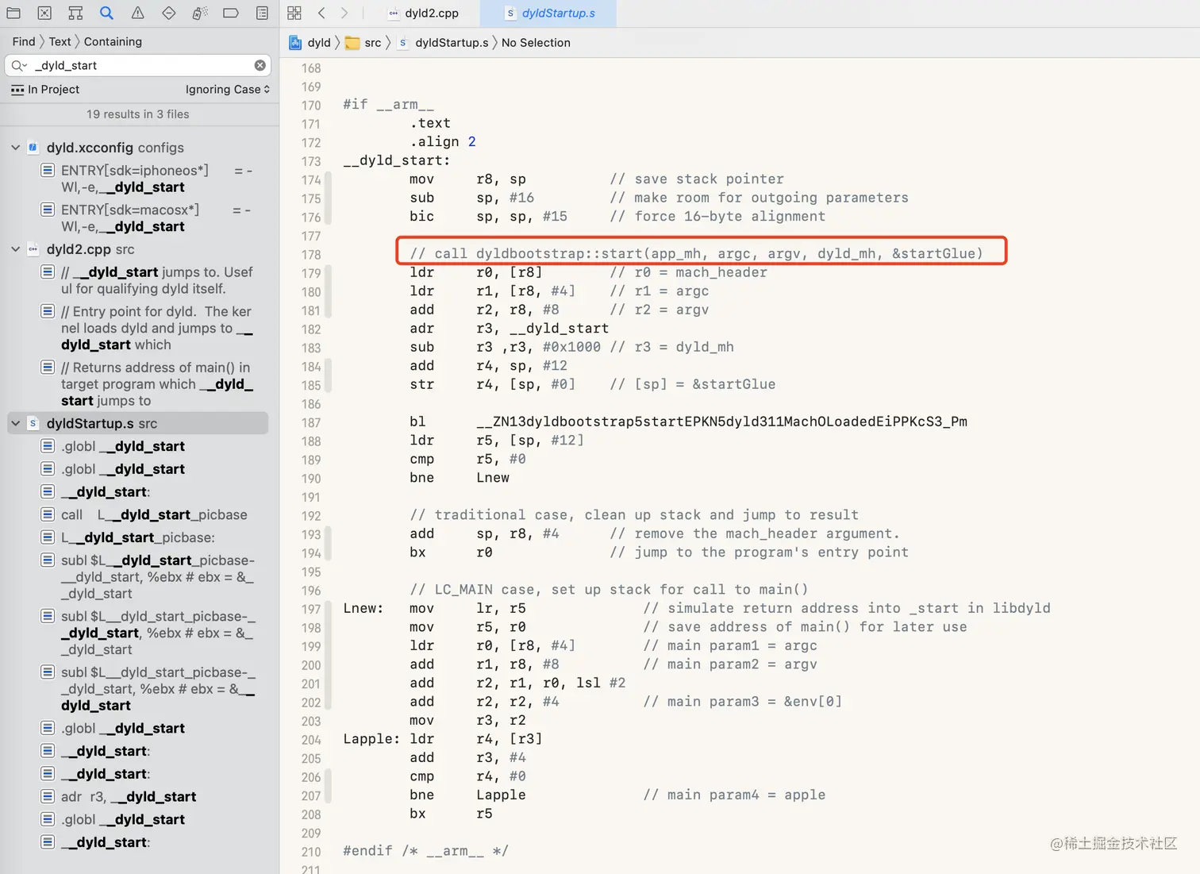Select result '__dyld_start jumps to. Useful for qualifying'
Viewport: 1200px width, 874px height.
click(x=147, y=280)
